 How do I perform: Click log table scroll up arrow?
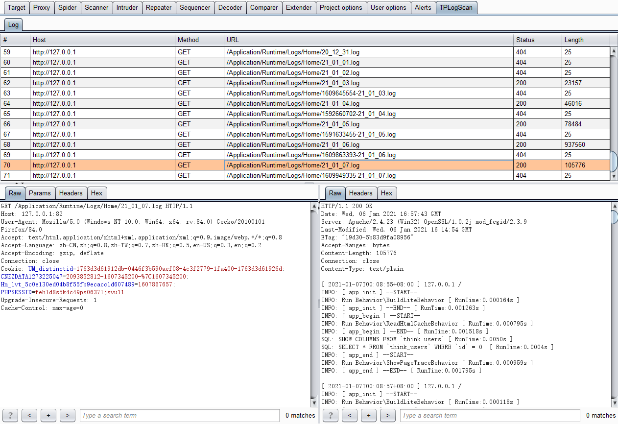614,50
